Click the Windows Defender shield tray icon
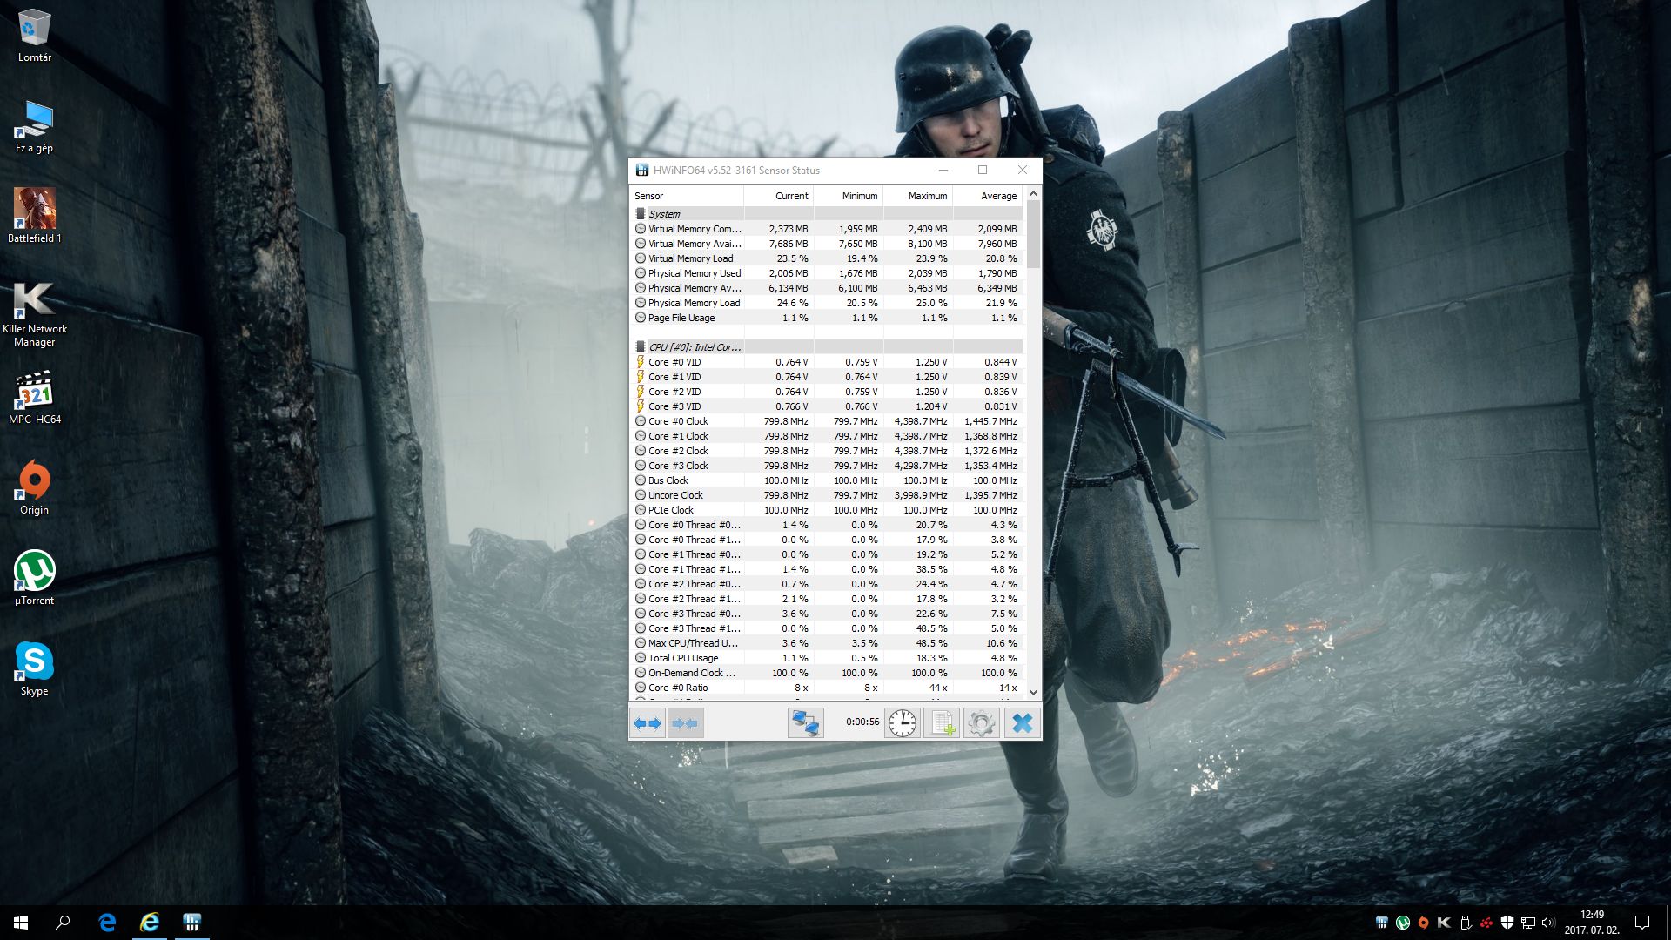The width and height of the screenshot is (1671, 940). 1507,923
